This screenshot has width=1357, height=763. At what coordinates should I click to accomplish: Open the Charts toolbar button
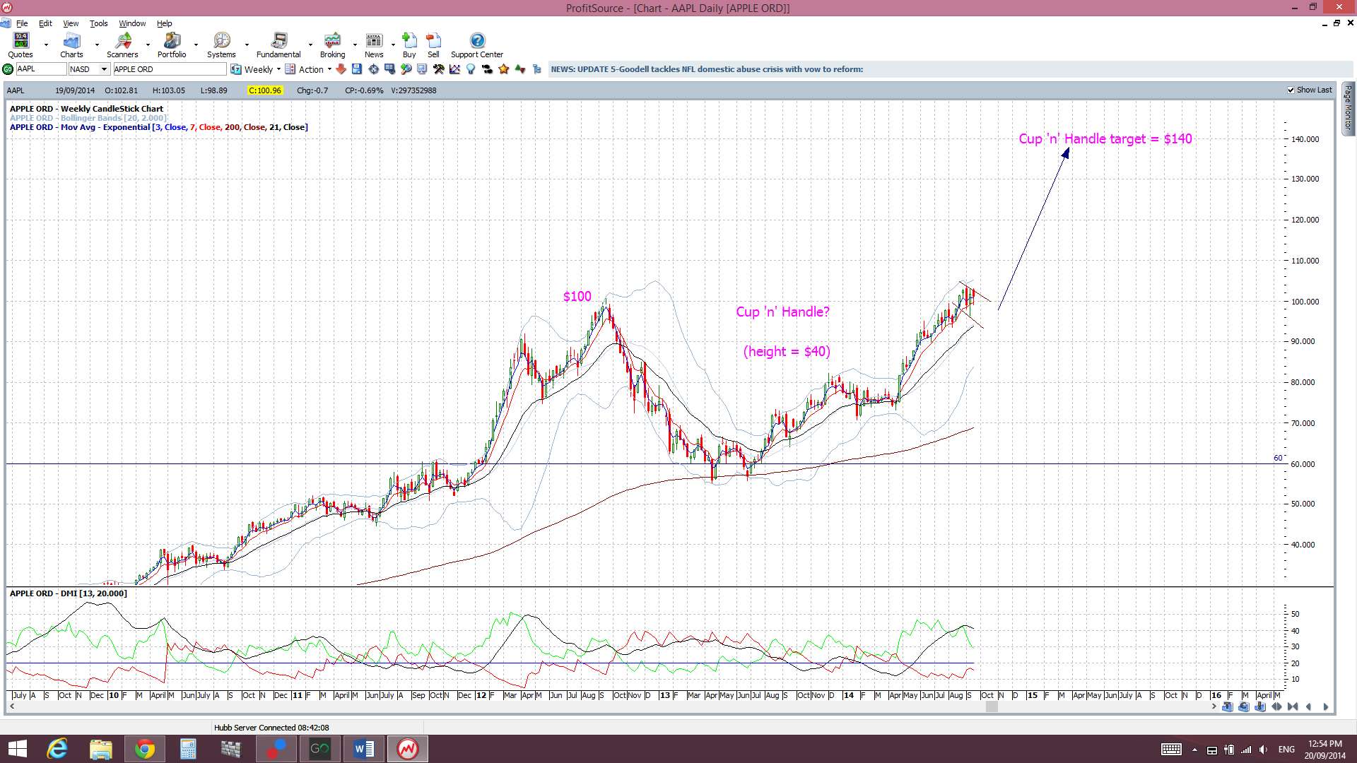[x=71, y=45]
